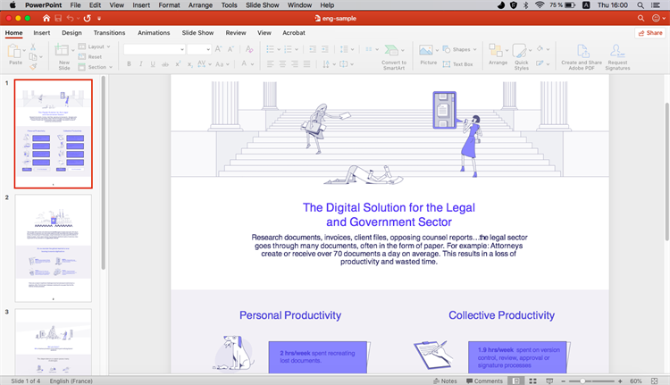Open the Layout dropdown
This screenshot has height=385, width=670.
[95, 46]
